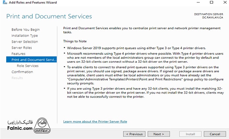Click the wizard icon in the title bar
Viewport: 229px width, 139px height.
(3, 3)
